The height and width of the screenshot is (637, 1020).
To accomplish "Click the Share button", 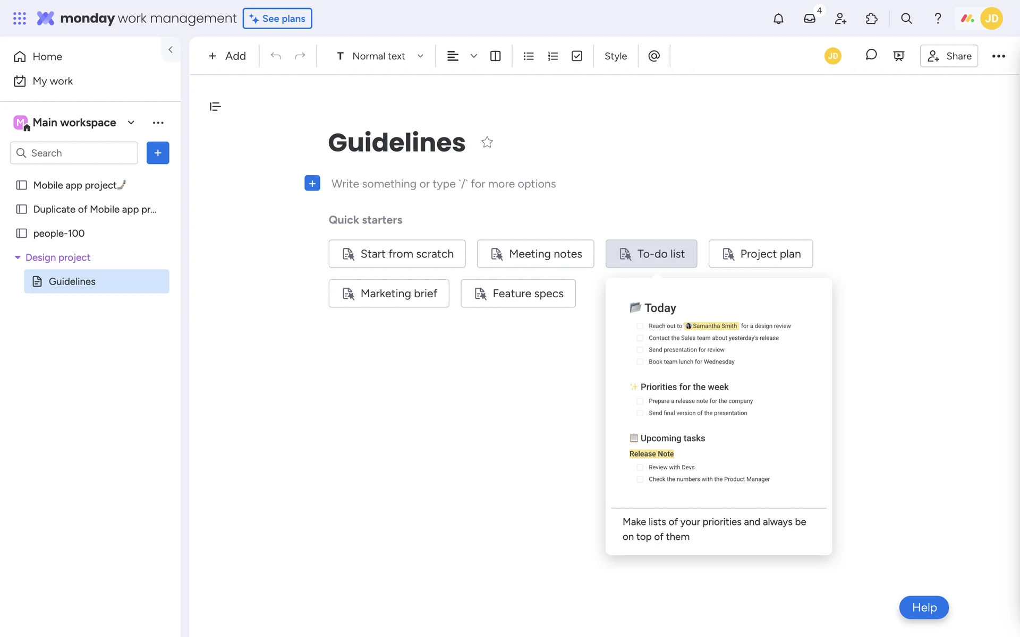I will [949, 56].
